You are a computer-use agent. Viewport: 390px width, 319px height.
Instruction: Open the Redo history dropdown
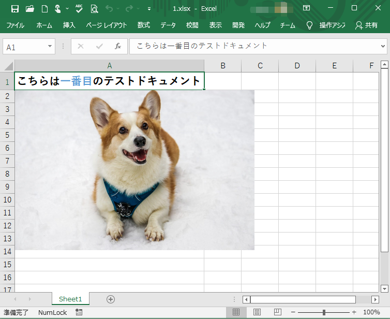pyautogui.click(x=138, y=8)
